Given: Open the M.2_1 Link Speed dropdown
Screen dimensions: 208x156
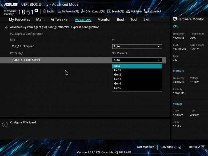Looking at the screenshot, I should pos(137,46).
